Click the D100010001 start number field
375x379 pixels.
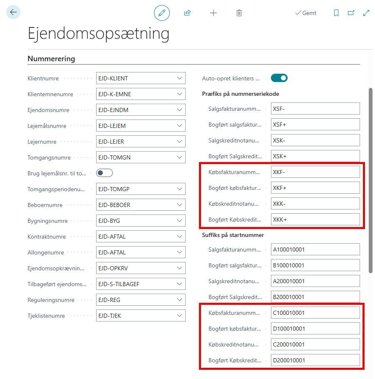(x=315, y=329)
